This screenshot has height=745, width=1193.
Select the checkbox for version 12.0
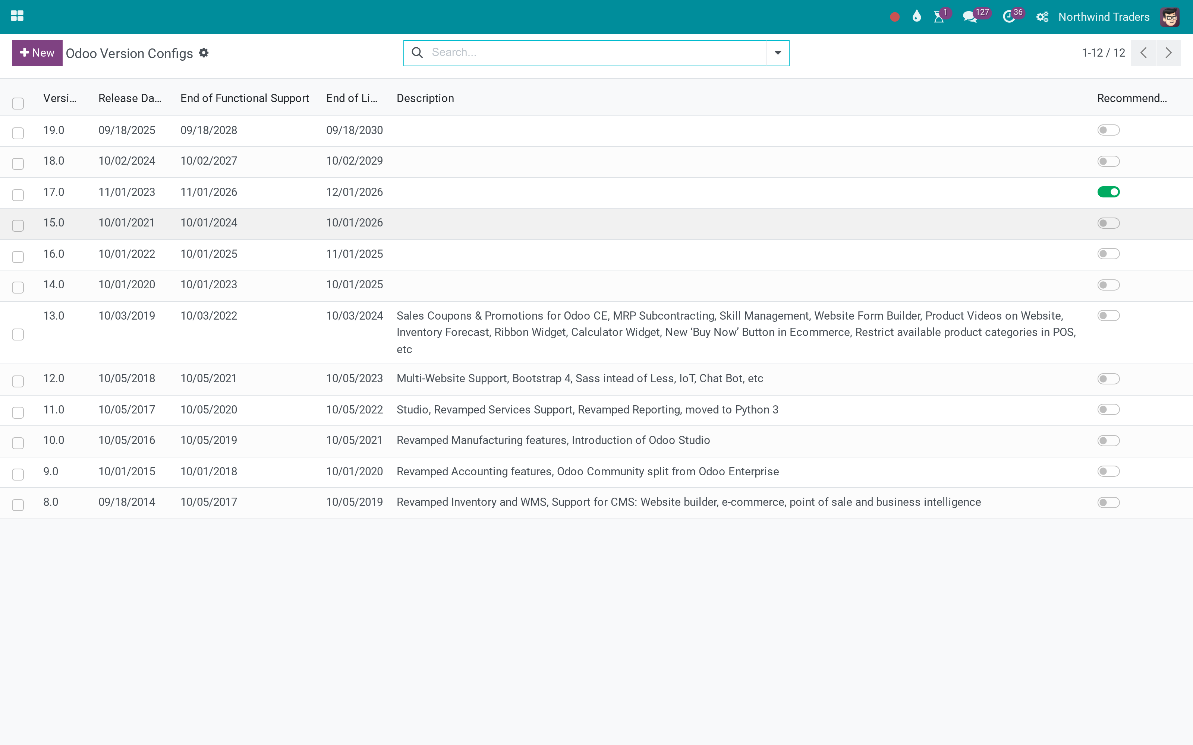[18, 381]
